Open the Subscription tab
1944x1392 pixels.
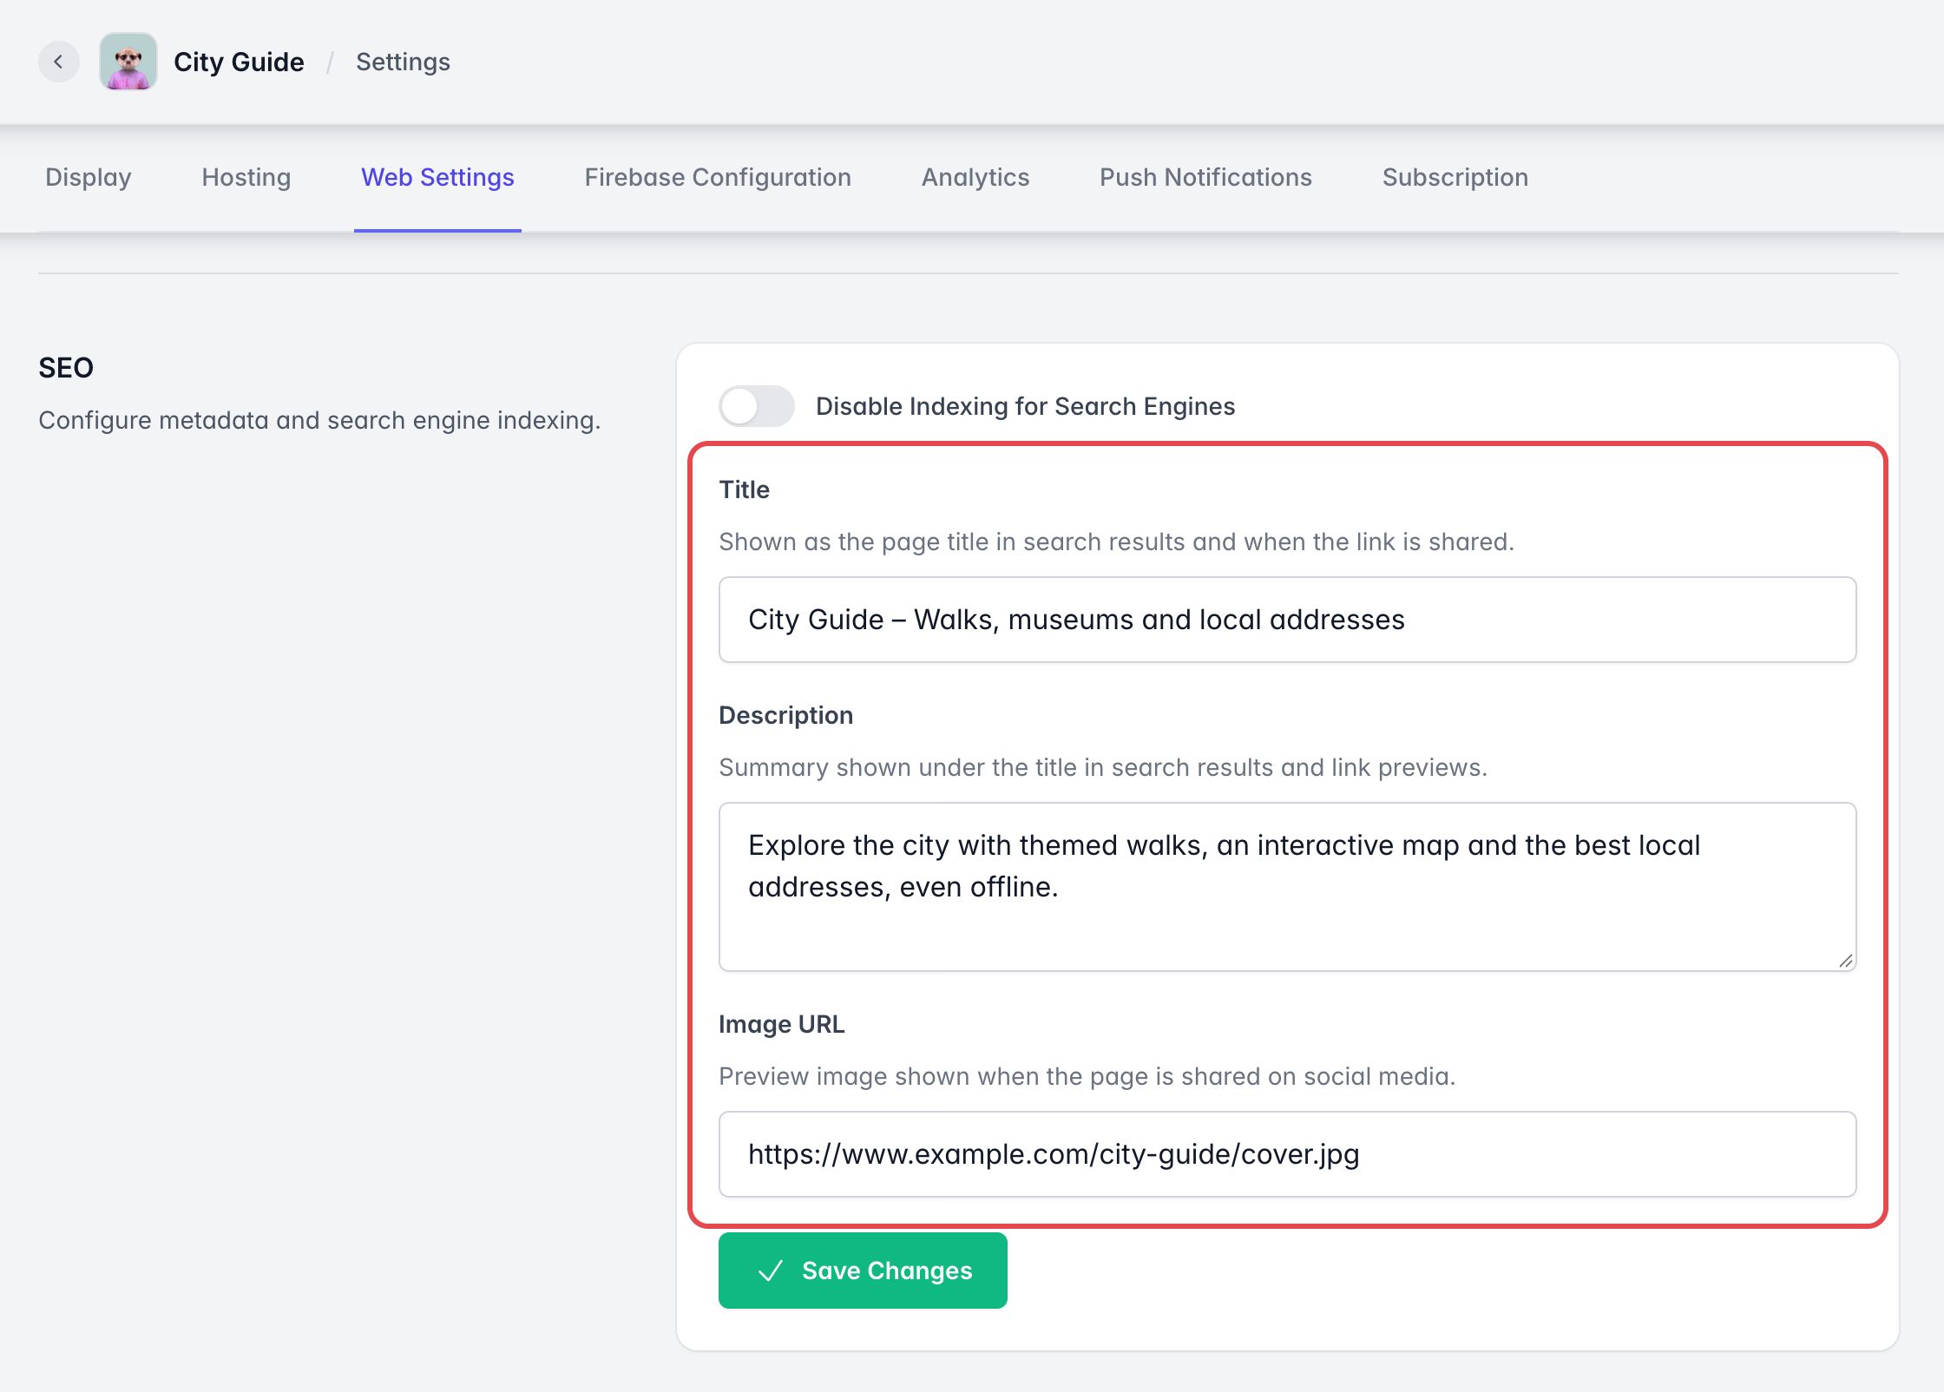point(1455,177)
